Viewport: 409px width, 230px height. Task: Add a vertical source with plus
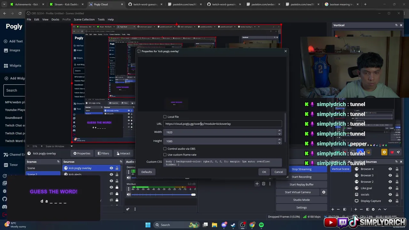click(x=355, y=210)
